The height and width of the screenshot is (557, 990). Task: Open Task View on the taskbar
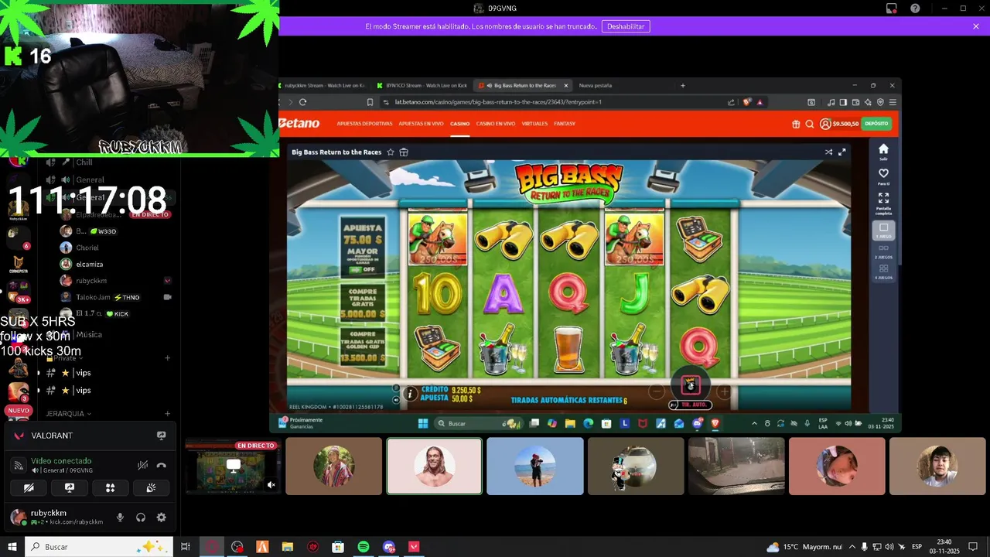186,547
